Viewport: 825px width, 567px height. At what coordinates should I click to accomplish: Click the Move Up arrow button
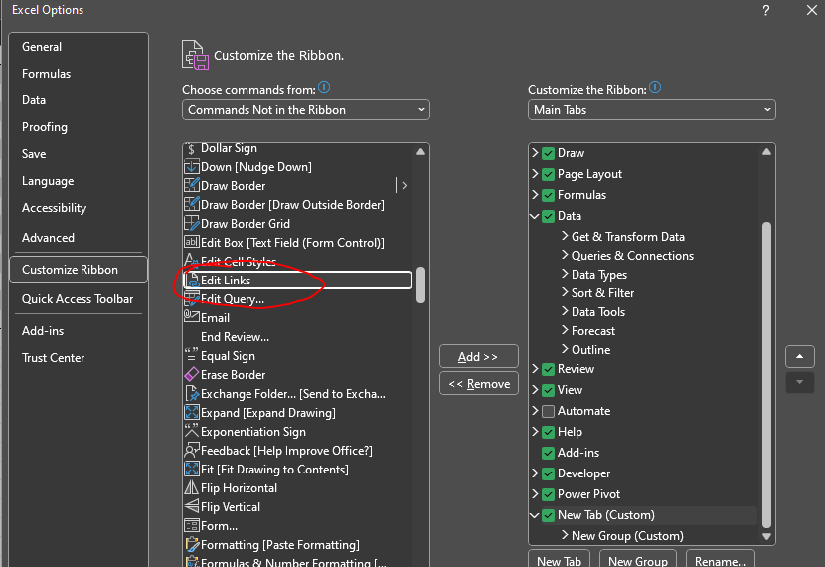point(800,356)
